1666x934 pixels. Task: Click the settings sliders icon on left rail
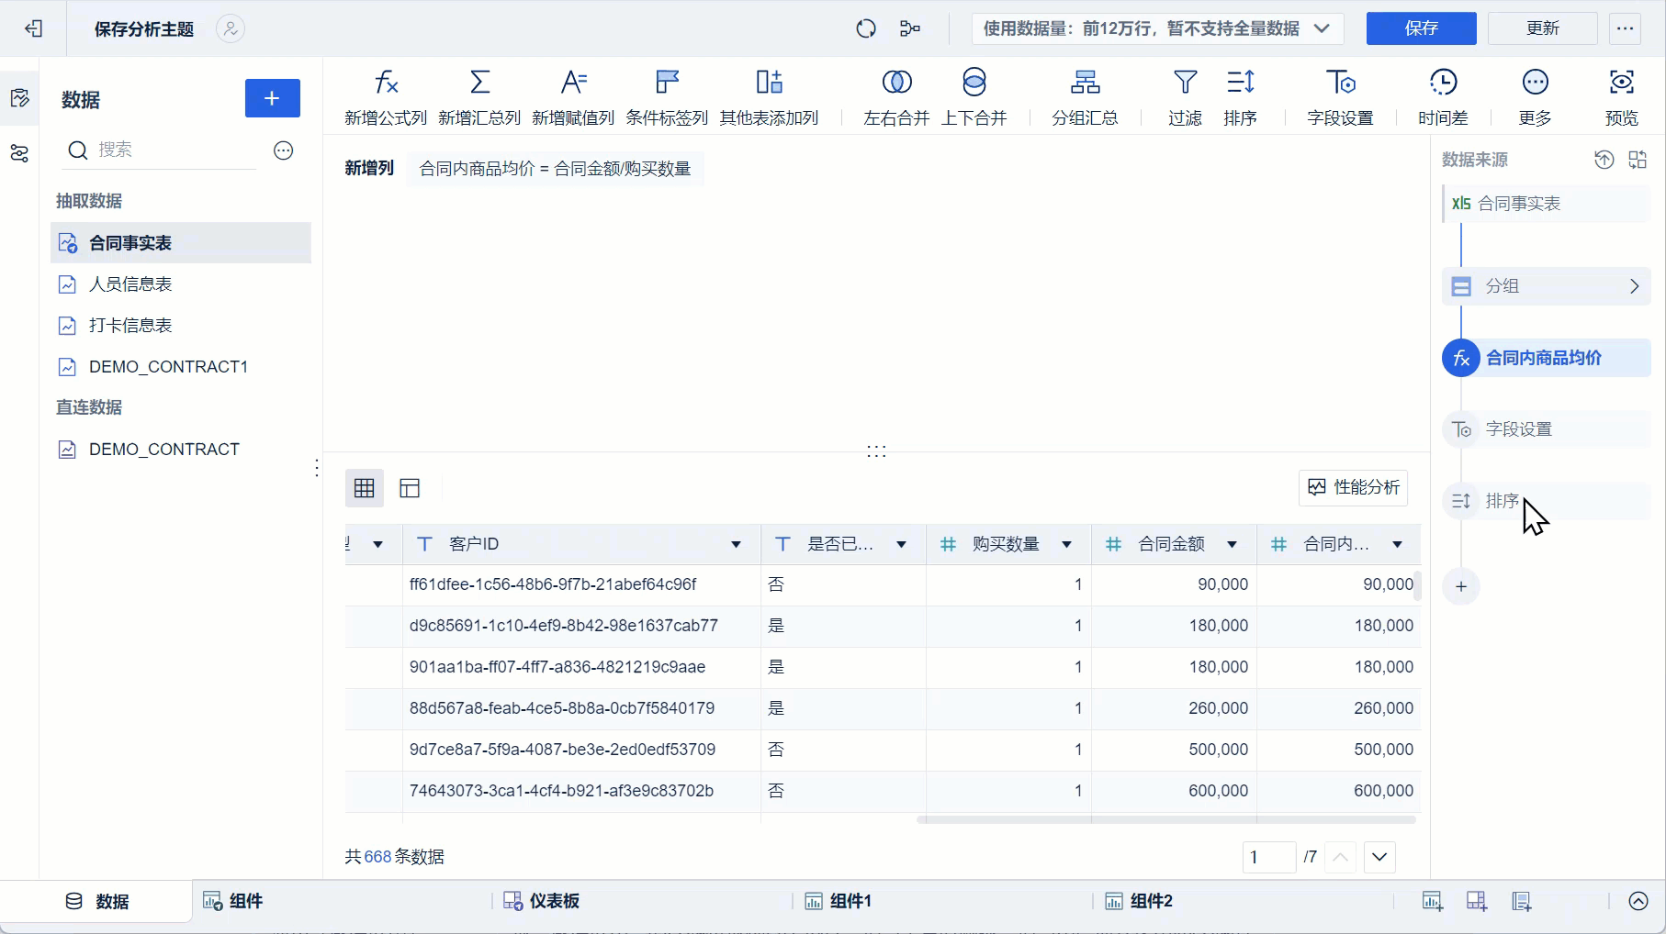point(19,153)
